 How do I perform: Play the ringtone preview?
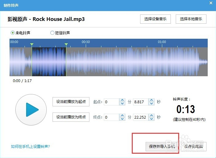[31, 110]
